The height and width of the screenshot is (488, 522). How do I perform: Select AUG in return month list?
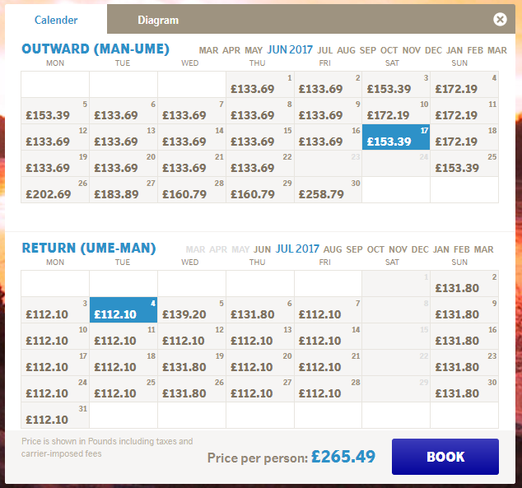pyautogui.click(x=333, y=249)
